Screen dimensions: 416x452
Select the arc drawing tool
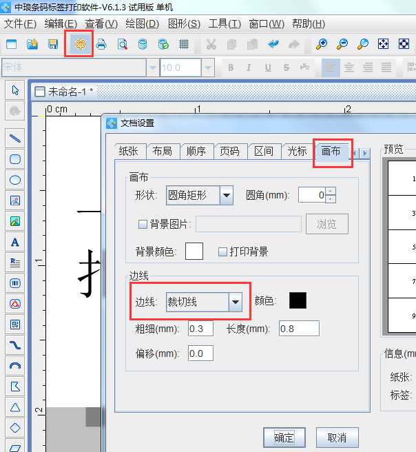pos(15,366)
